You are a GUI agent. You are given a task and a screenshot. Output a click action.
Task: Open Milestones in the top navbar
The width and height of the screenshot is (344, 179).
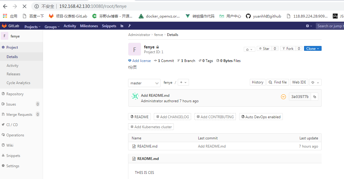[x=89, y=26]
